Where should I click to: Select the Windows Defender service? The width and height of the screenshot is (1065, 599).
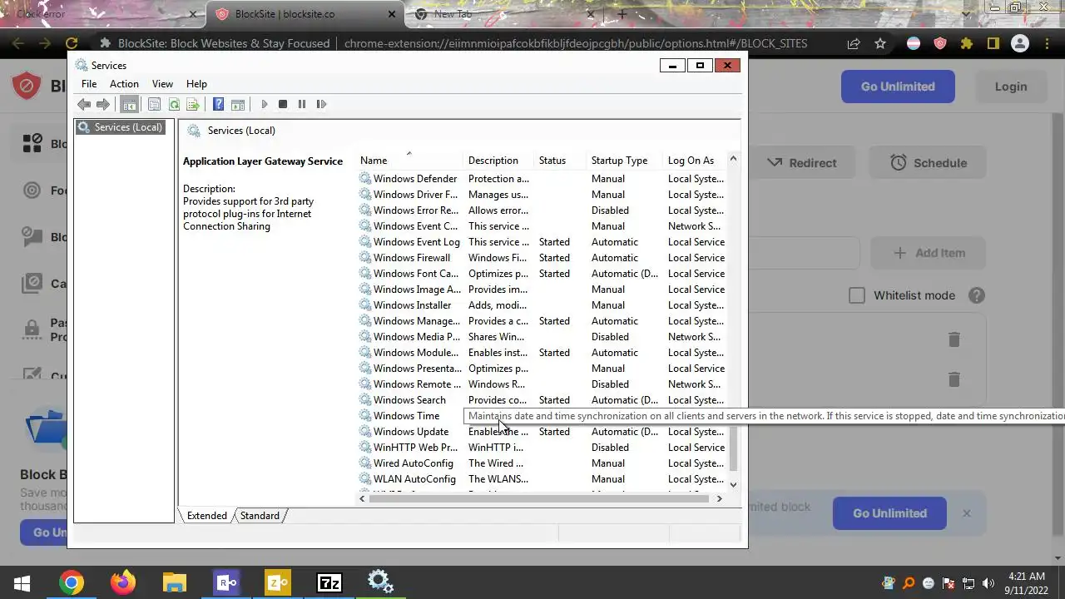pyautogui.click(x=542, y=179)
